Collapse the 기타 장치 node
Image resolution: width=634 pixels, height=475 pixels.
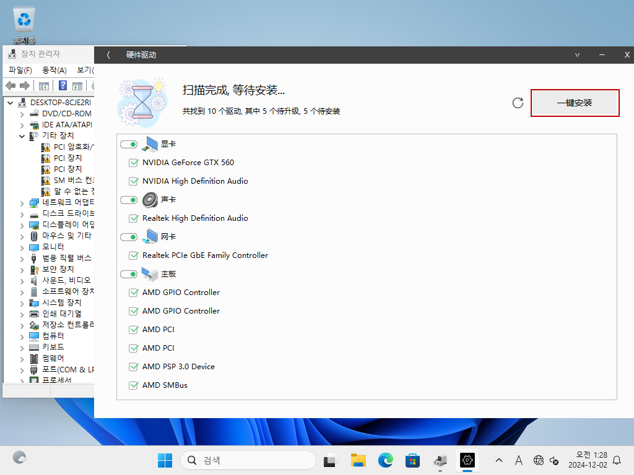pyautogui.click(x=22, y=136)
